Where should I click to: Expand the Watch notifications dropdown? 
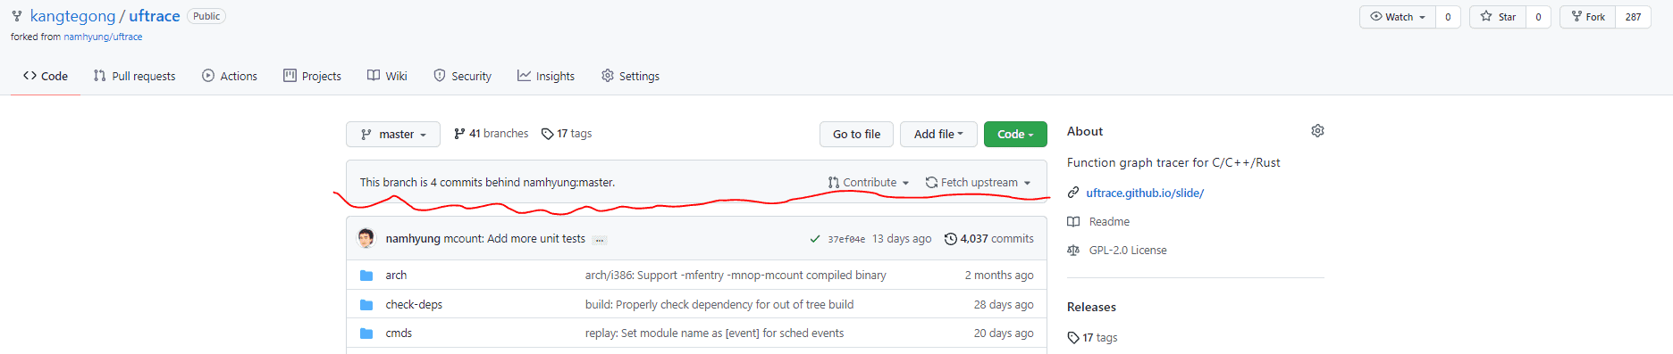1398,17
